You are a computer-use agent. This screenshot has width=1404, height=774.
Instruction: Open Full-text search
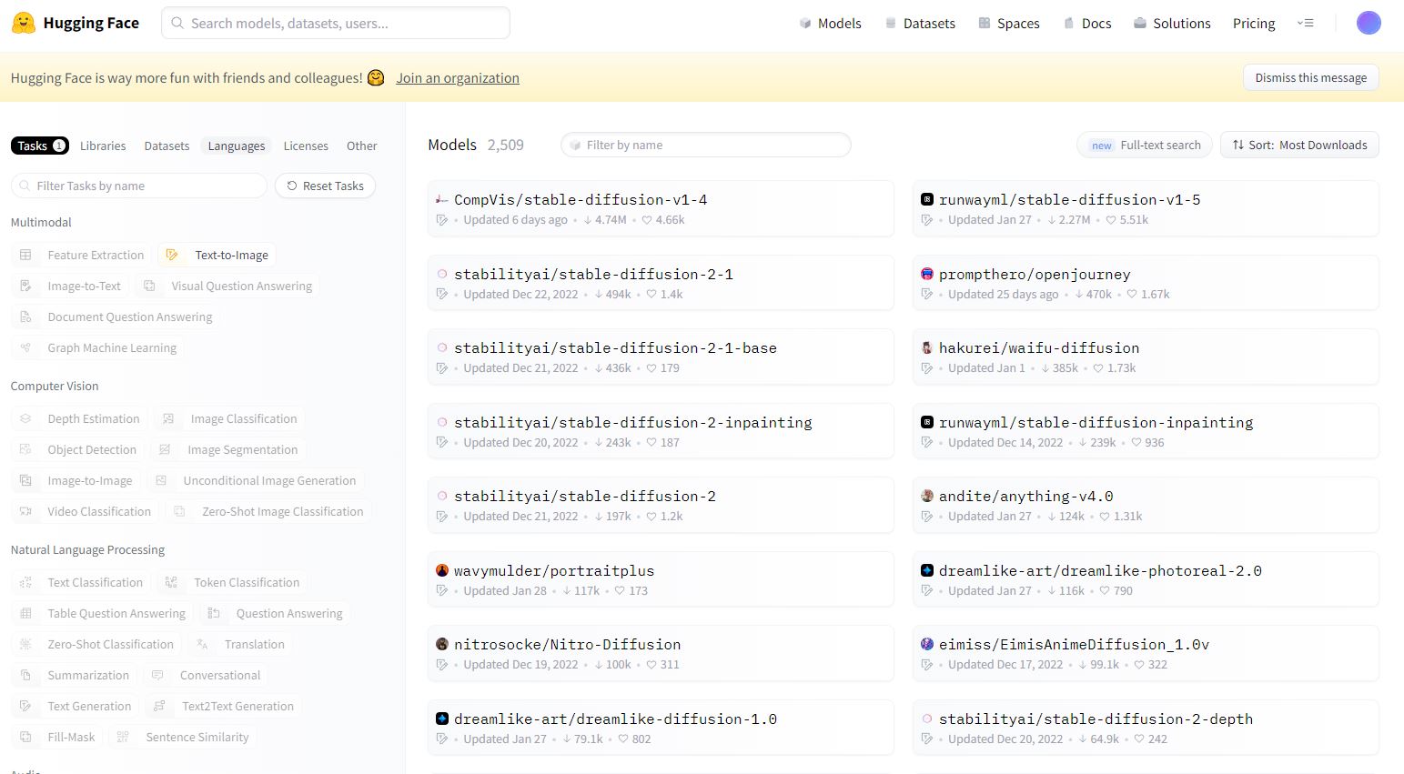(1145, 145)
